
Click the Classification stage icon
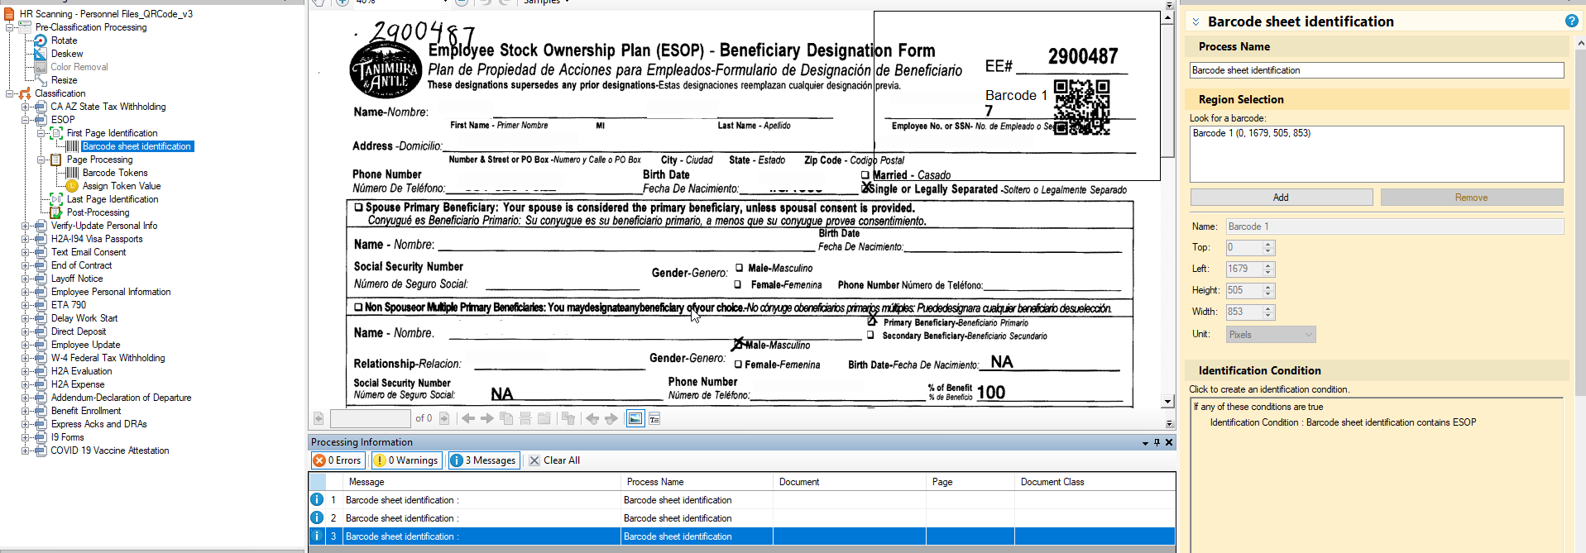[25, 93]
